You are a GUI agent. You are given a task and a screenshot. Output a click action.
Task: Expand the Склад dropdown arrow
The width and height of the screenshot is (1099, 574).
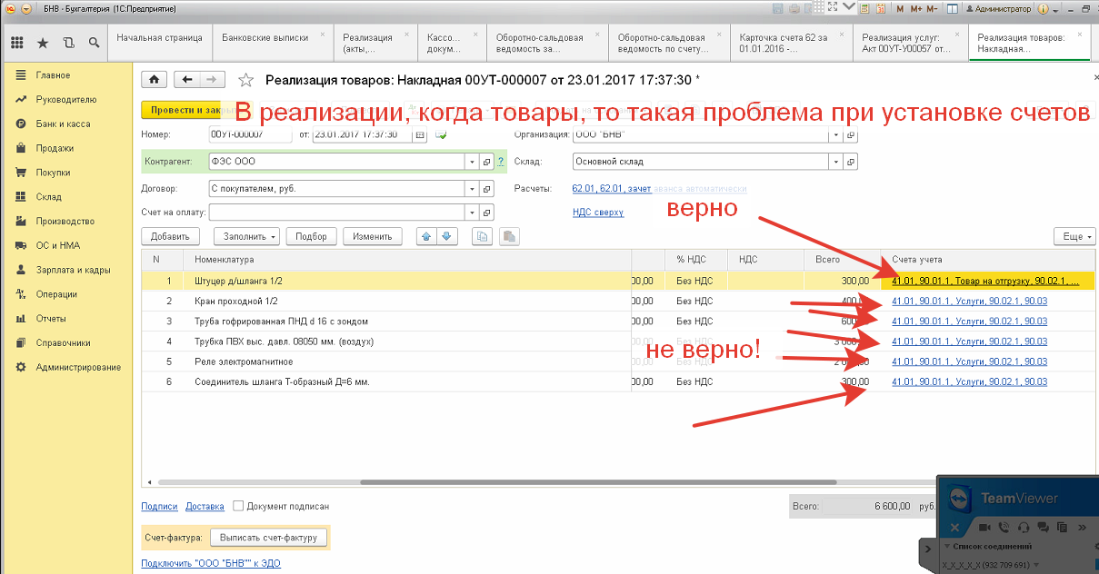834,162
